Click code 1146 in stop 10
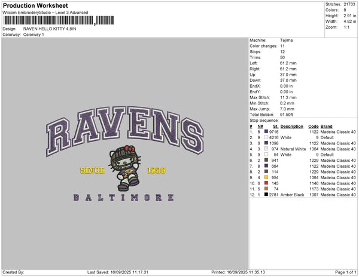Viewport: 359px width, 277px height. (x=314, y=183)
